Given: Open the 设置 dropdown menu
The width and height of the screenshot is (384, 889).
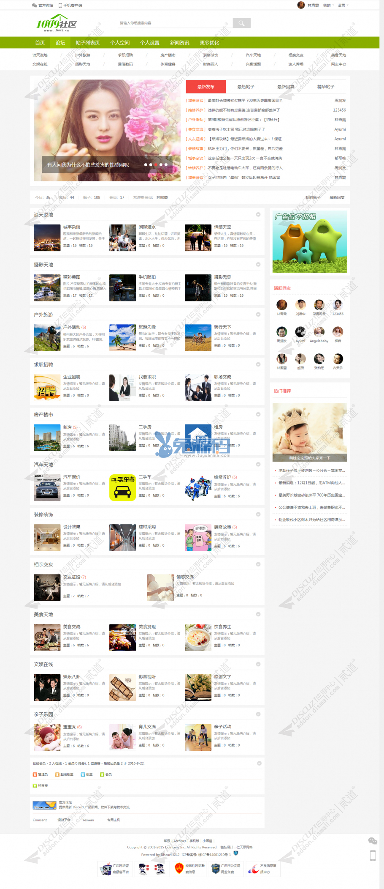Looking at the screenshot, I should point(343,5).
